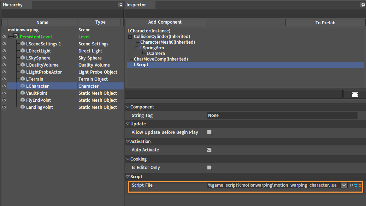Screen dimensions: 366x206
Task: Click the cube icon next to FlyEndPoint
Action: [22, 100]
